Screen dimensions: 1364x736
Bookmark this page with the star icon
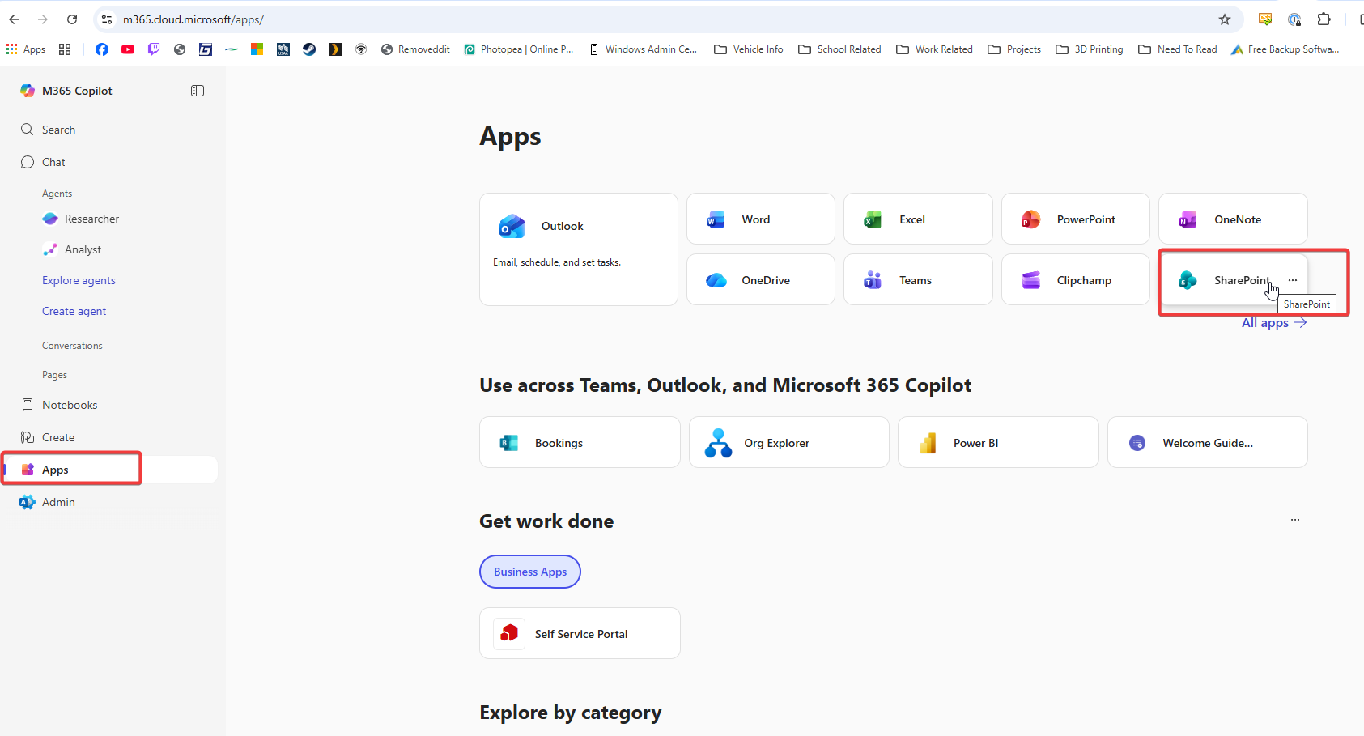[1225, 19]
